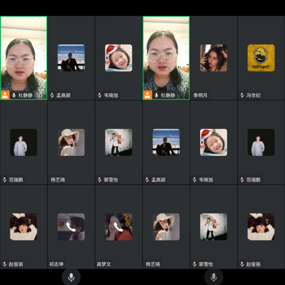Screen dimensions: 285x285
Task: Open 杜静静's live video beside 季明月
Action: coord(166,58)
